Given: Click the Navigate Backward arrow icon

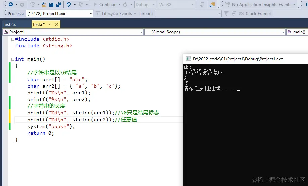Looking at the screenshot, I should point(11,4).
